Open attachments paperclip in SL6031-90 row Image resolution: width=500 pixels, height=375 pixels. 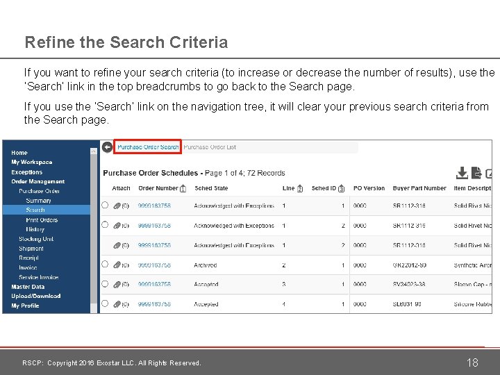point(117,304)
